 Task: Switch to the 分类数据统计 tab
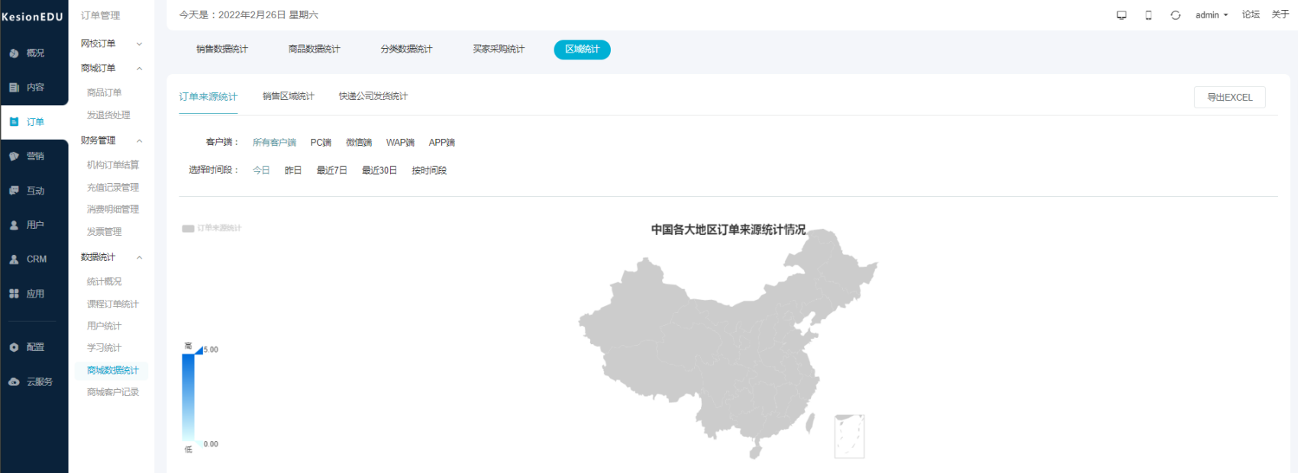pos(407,50)
